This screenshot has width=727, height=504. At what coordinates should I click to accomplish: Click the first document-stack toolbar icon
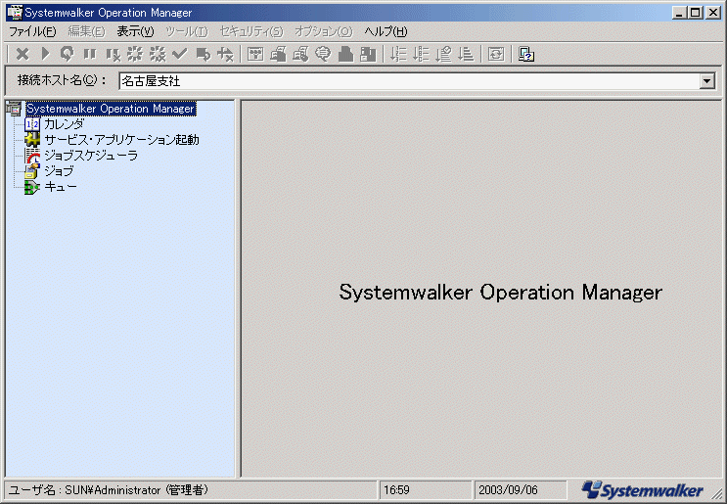pos(278,54)
